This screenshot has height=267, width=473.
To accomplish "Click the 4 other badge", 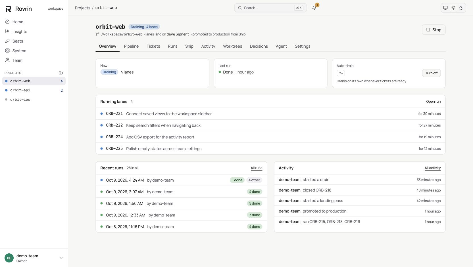I will pos(254,180).
